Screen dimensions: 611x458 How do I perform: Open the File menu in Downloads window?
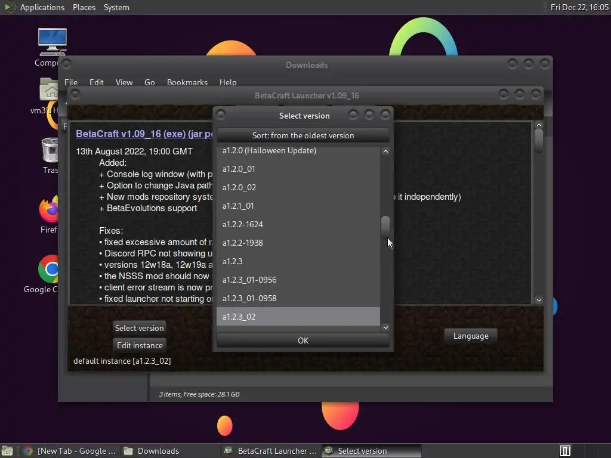point(71,82)
